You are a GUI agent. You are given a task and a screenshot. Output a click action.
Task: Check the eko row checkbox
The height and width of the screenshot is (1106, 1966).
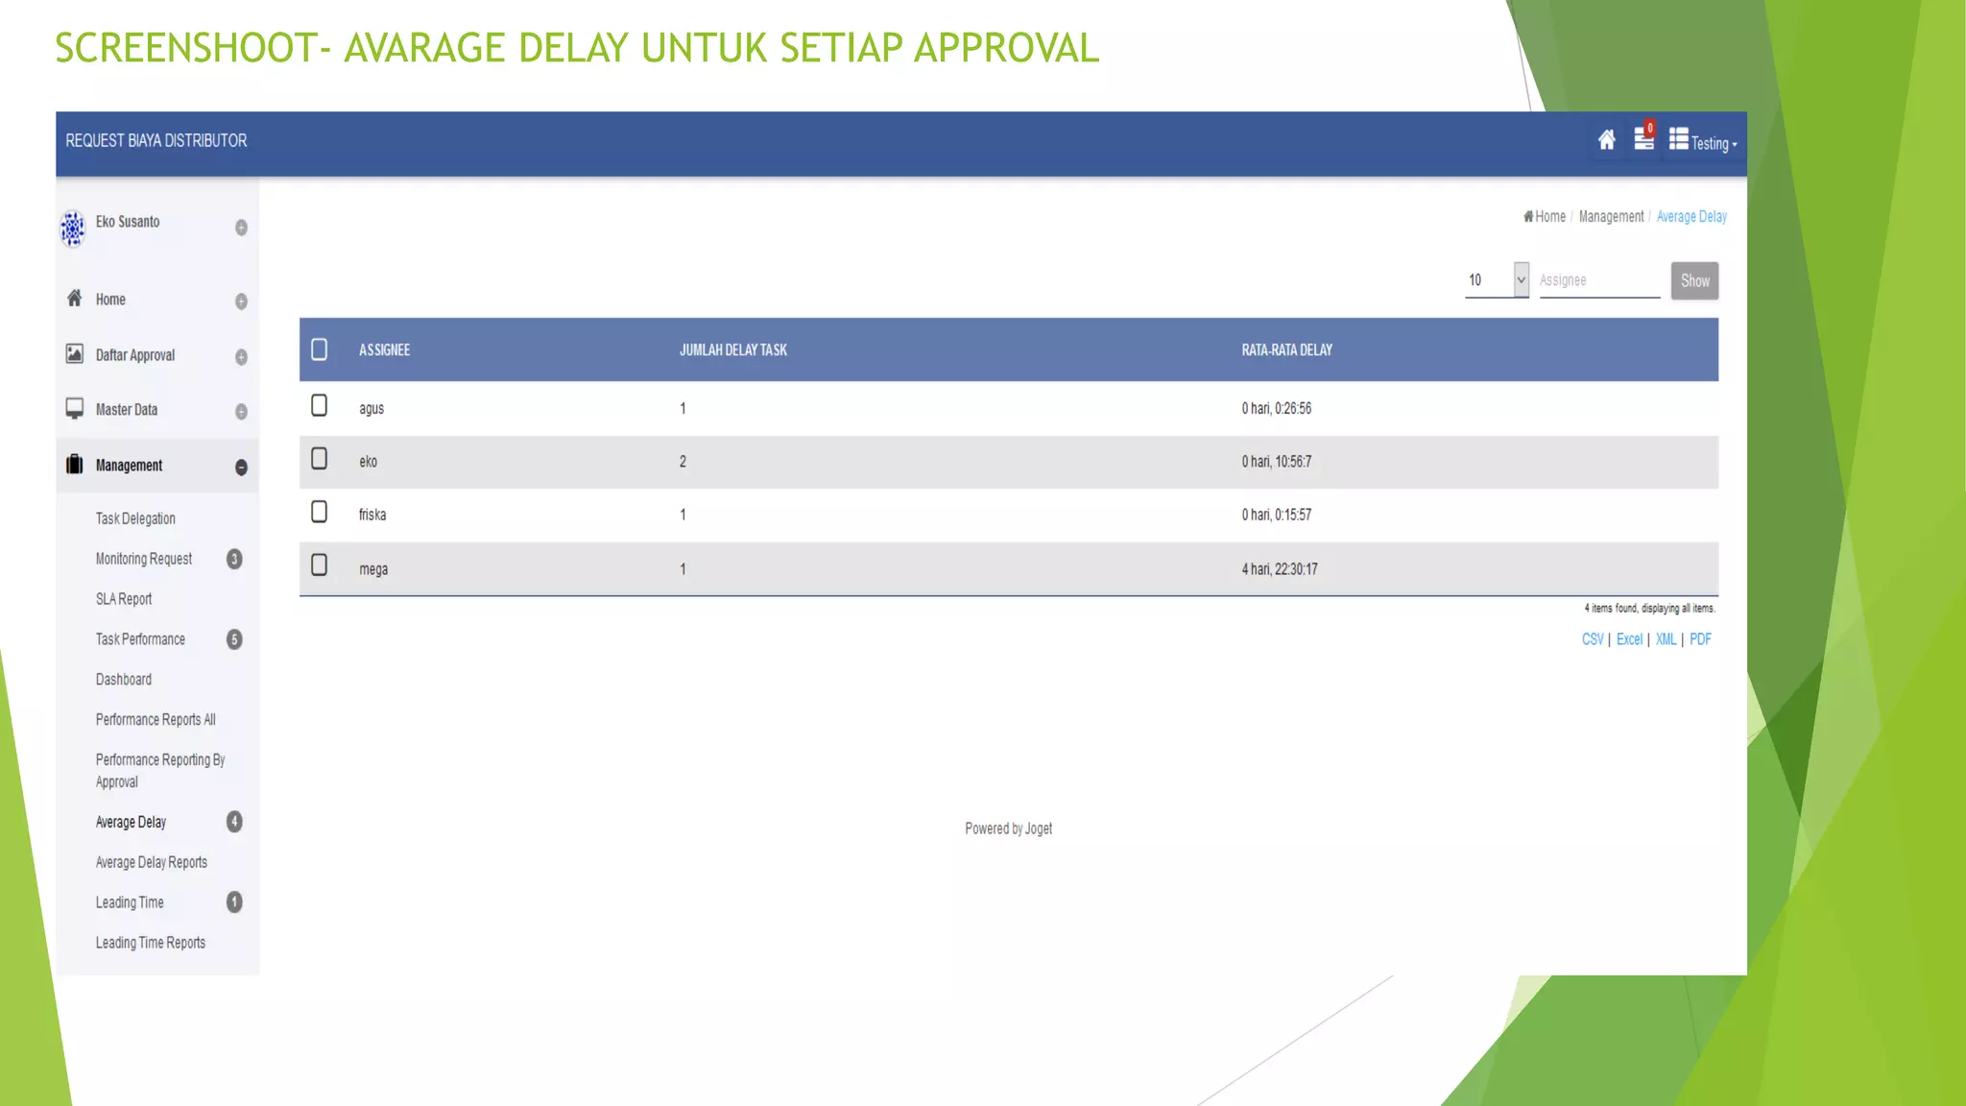click(x=320, y=459)
